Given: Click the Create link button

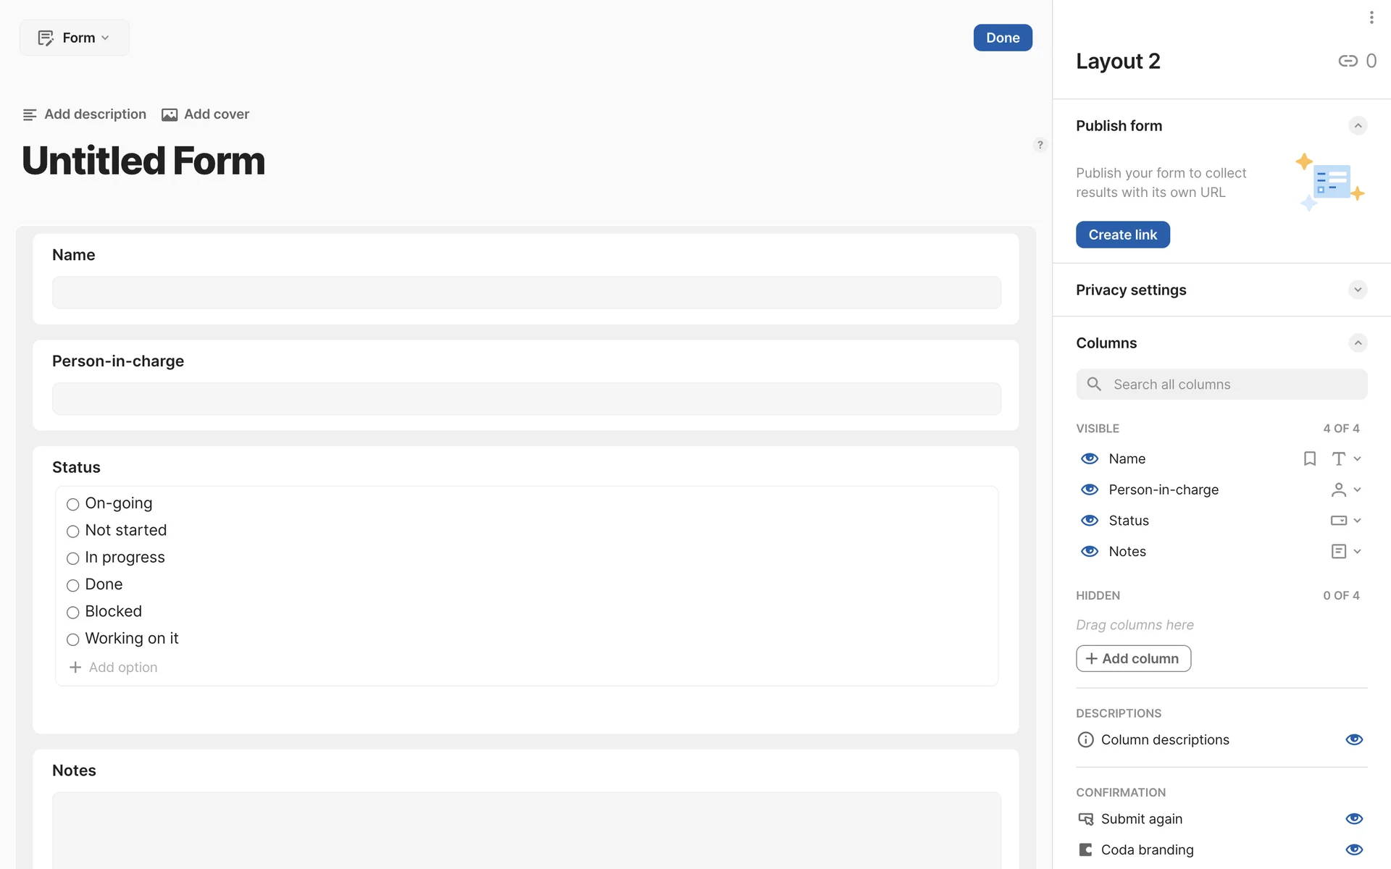Looking at the screenshot, I should pos(1122,235).
